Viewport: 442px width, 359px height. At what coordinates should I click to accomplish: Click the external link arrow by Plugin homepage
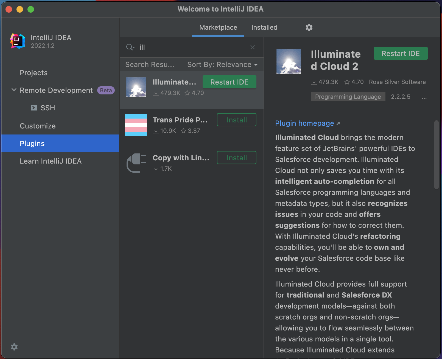[338, 124]
